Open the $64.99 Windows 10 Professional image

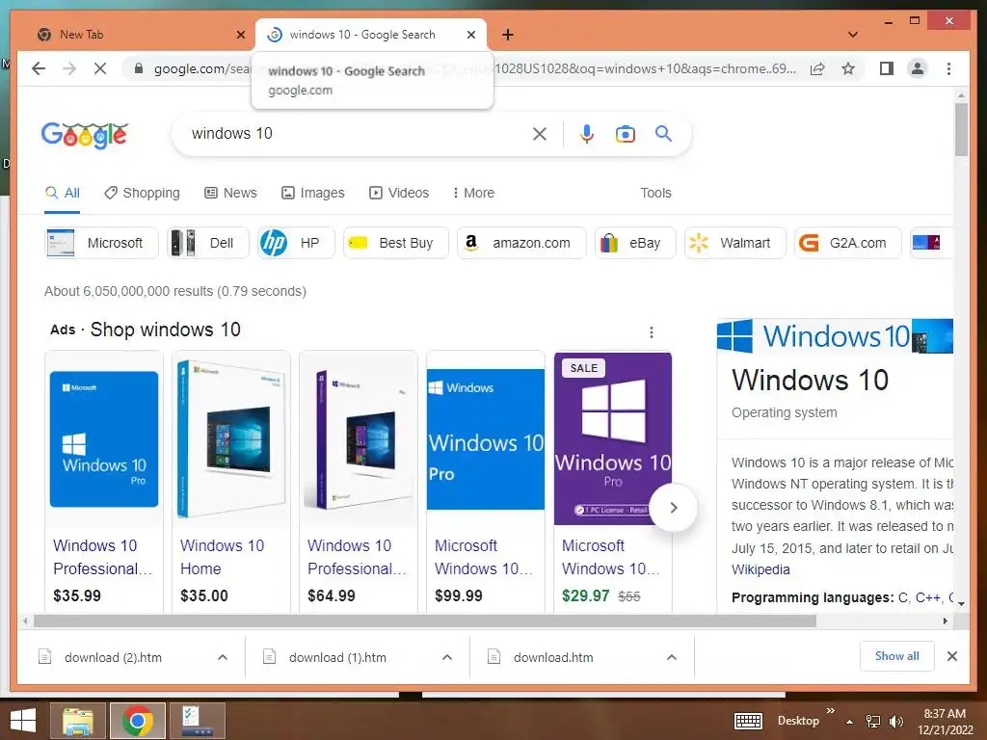click(x=359, y=439)
